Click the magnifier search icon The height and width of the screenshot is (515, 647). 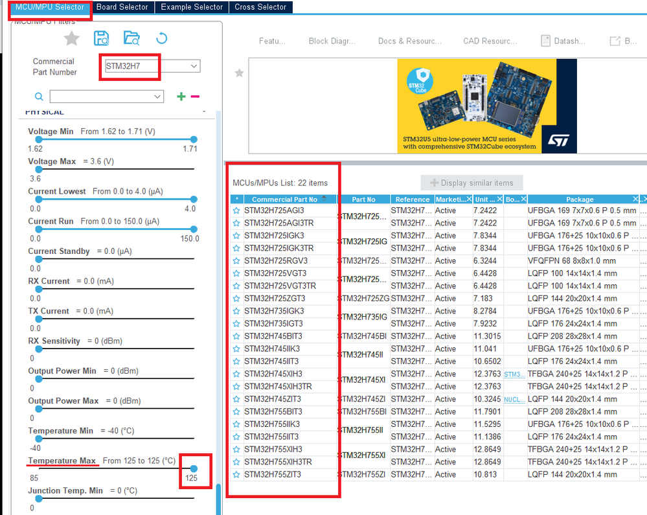pyautogui.click(x=39, y=97)
